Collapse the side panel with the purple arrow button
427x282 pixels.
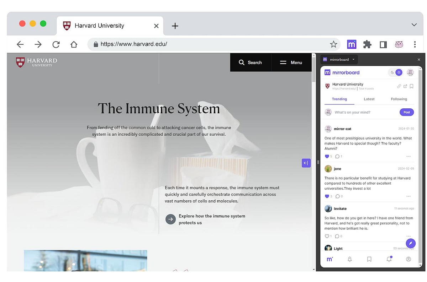pos(306,163)
